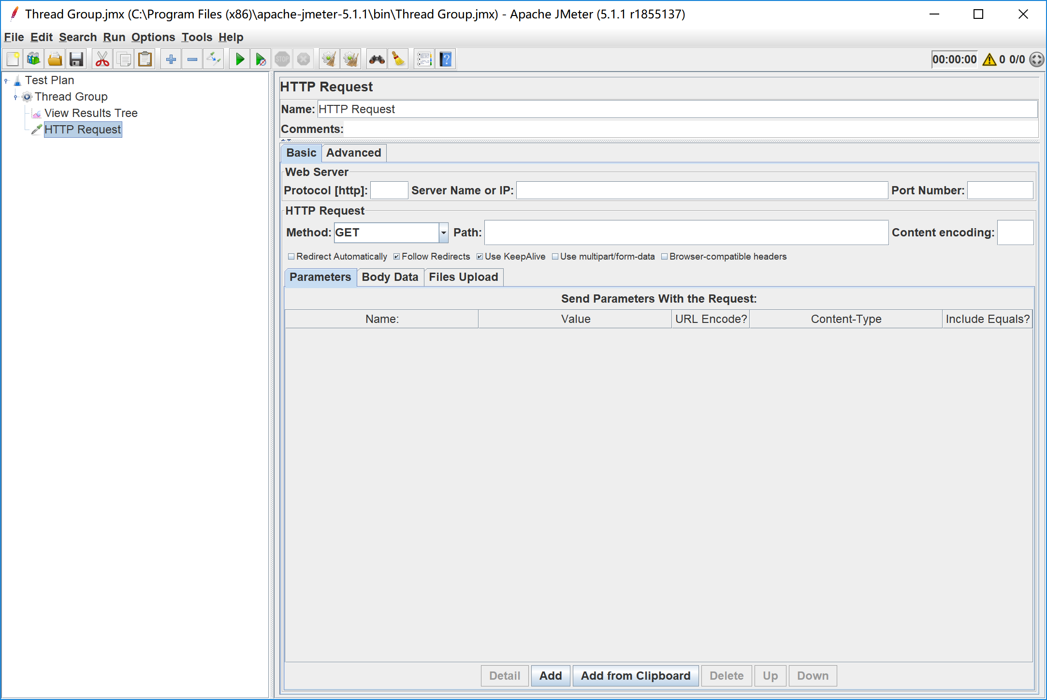Click the Stop test icon
The height and width of the screenshot is (700, 1047).
point(282,59)
